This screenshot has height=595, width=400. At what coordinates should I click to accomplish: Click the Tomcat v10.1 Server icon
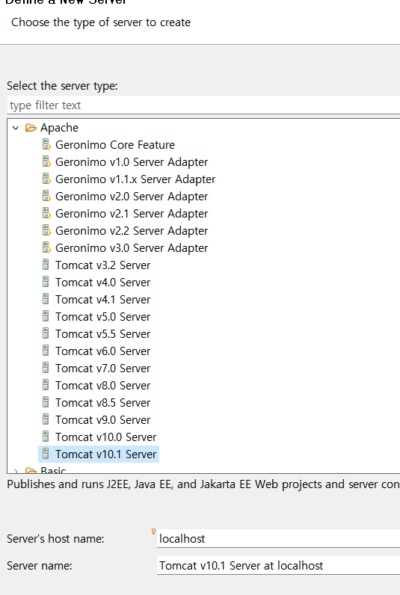(46, 454)
